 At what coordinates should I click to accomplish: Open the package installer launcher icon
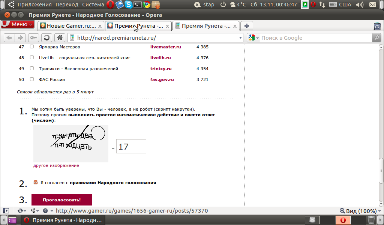pyautogui.click(x=156, y=4)
